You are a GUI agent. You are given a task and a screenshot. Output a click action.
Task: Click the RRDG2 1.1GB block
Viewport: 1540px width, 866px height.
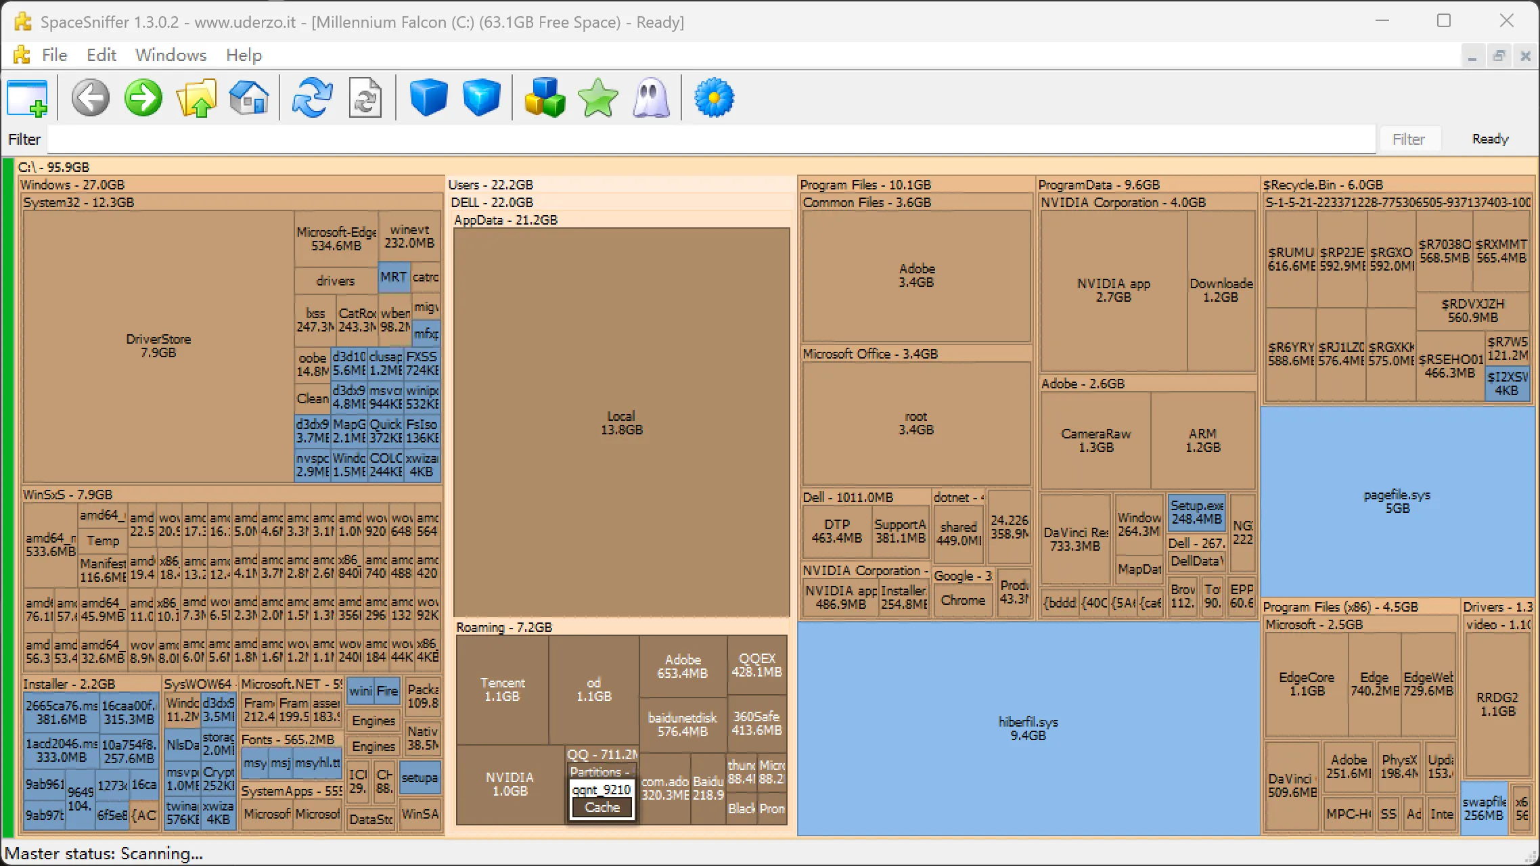(x=1497, y=704)
